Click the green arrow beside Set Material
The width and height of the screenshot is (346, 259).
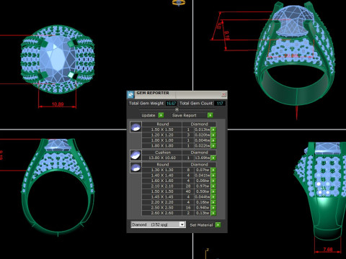point(218,225)
